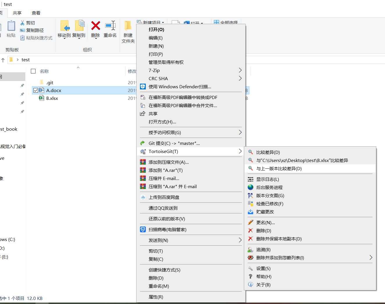Expand the 删除并添加到忽略列表 submenu arrow
The image size is (385, 304).
(x=371, y=258)
